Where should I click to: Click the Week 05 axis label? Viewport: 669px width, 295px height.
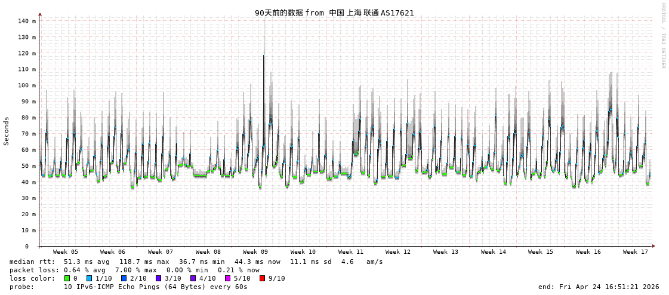[x=65, y=252]
